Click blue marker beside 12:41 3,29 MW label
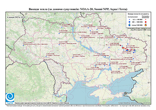Image resolution: width=156 pixels, height=110 pixels. click(80, 38)
